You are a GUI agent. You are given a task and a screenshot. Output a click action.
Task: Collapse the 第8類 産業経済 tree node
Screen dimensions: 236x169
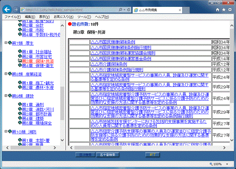tap(6, 74)
